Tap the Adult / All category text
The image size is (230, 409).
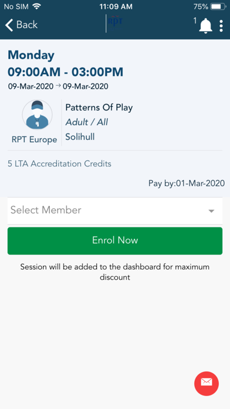pos(86,122)
